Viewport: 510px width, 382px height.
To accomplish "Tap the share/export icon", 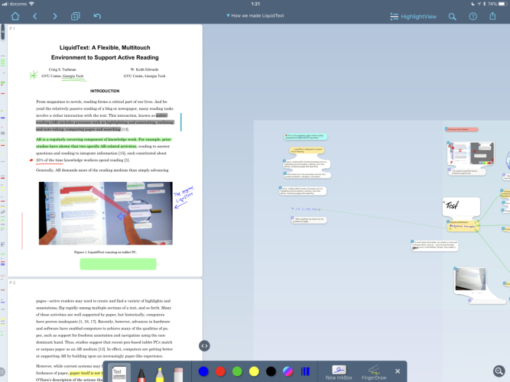I will pyautogui.click(x=493, y=16).
